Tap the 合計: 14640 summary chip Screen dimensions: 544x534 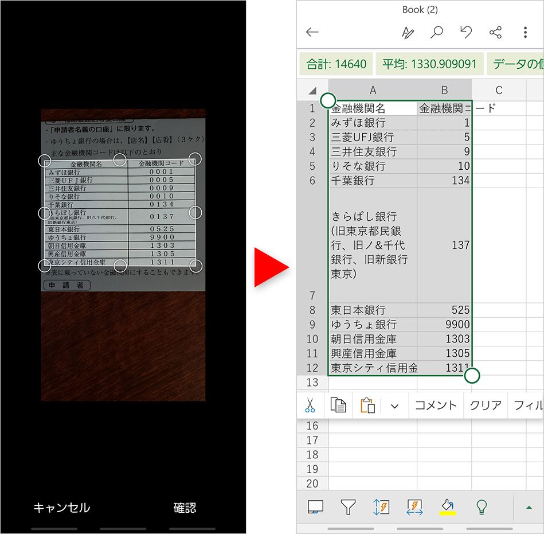[336, 64]
